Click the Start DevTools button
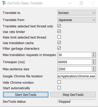This screenshot has height=107, width=98. [x=26, y=95]
